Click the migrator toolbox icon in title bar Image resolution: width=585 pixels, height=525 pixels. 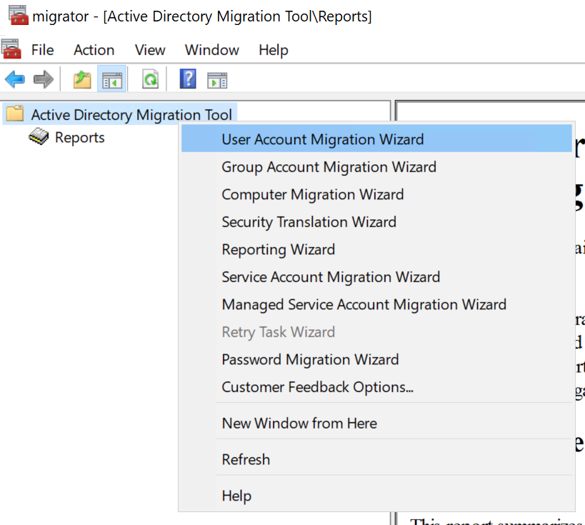[x=18, y=15]
